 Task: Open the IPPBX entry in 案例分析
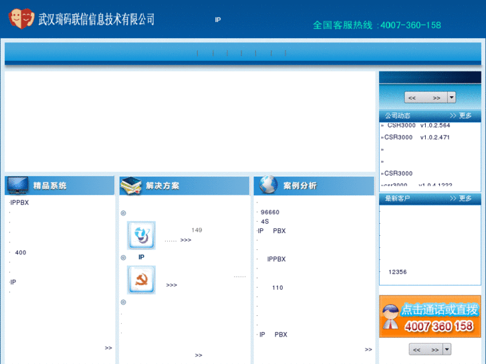[277, 259]
